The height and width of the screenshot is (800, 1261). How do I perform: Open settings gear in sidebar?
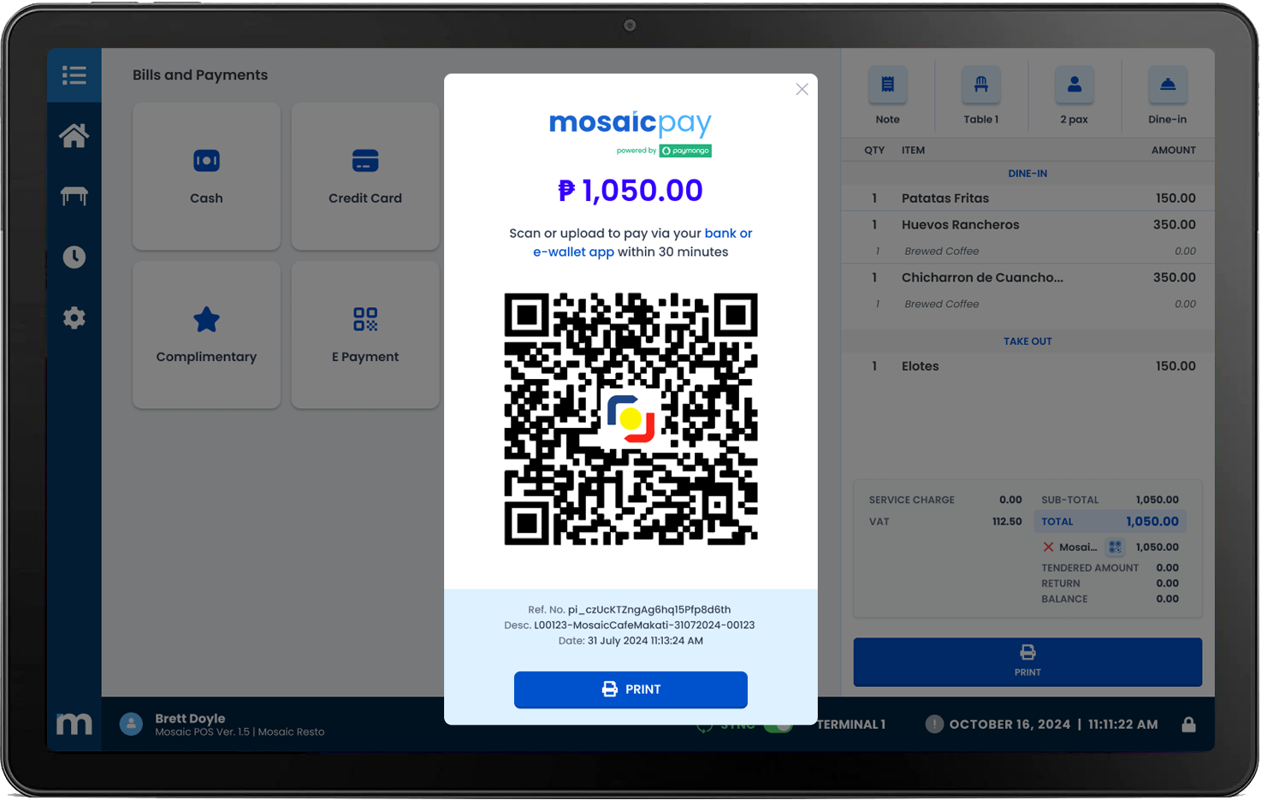(74, 318)
